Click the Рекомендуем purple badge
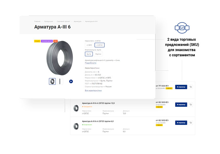The width and height of the screenshot is (220, 154). (47, 41)
